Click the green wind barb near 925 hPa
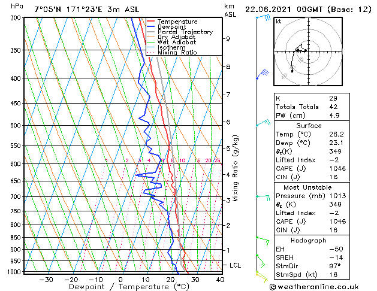Viewport: 377px width, 291px height. pyautogui.click(x=260, y=261)
